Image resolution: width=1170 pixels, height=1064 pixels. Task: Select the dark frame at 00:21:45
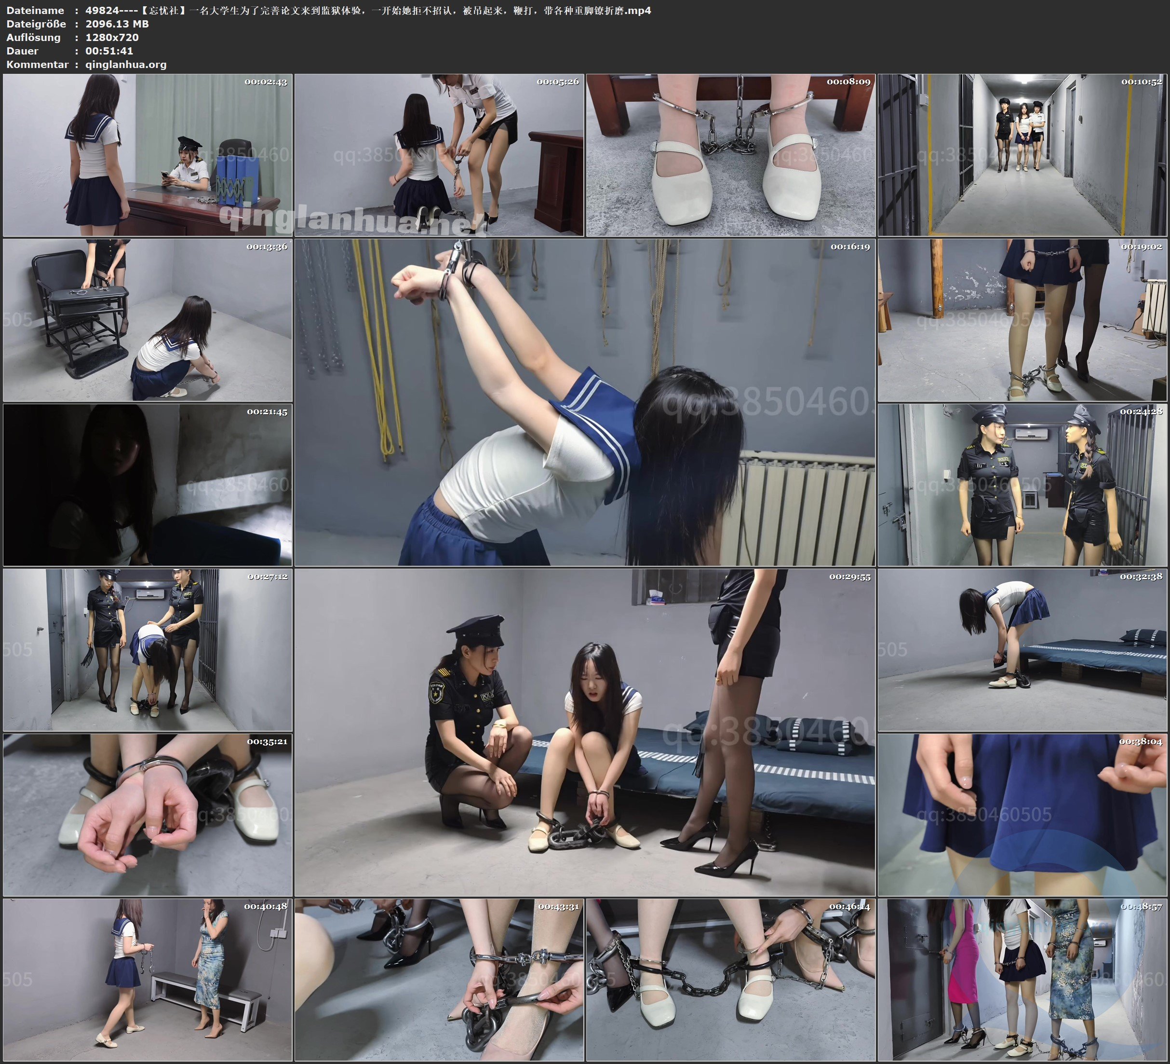tap(148, 485)
